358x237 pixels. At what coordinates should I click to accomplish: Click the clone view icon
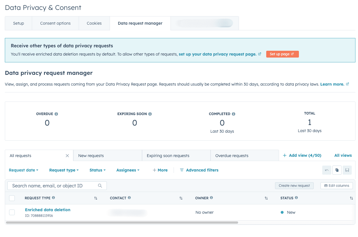pos(337,170)
